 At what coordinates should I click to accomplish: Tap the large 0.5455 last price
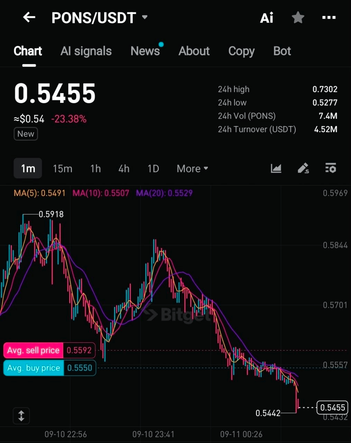[x=55, y=93]
